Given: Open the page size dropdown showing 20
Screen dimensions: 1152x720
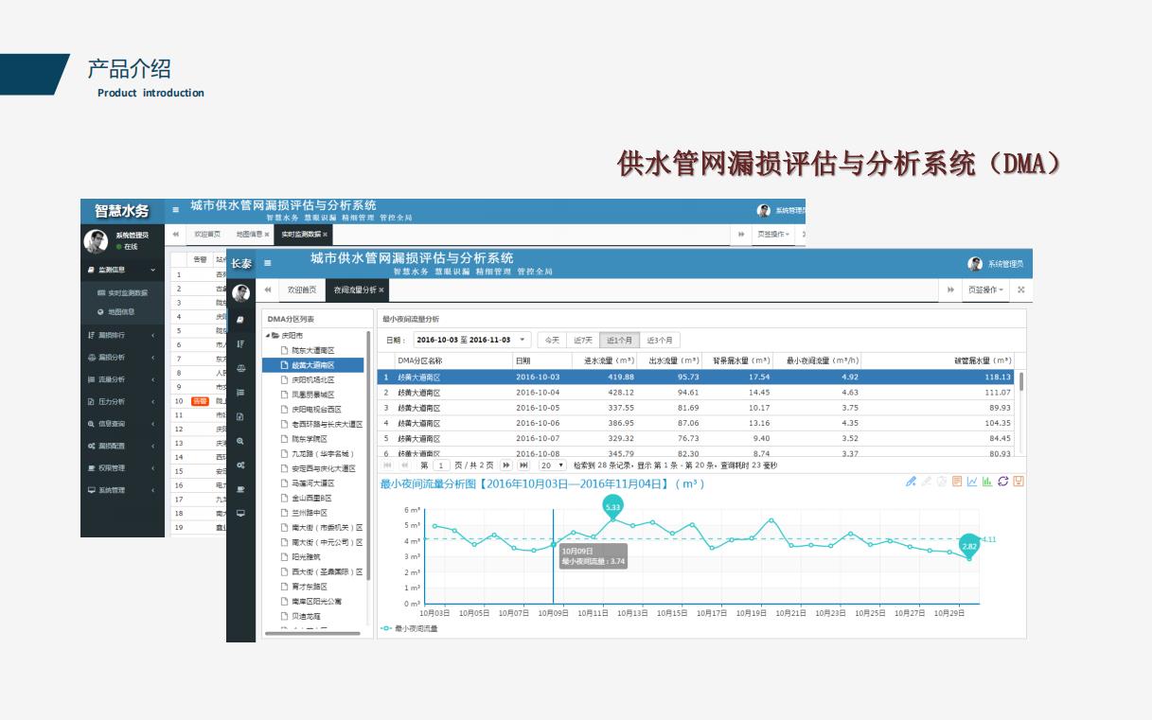Looking at the screenshot, I should tap(552, 465).
